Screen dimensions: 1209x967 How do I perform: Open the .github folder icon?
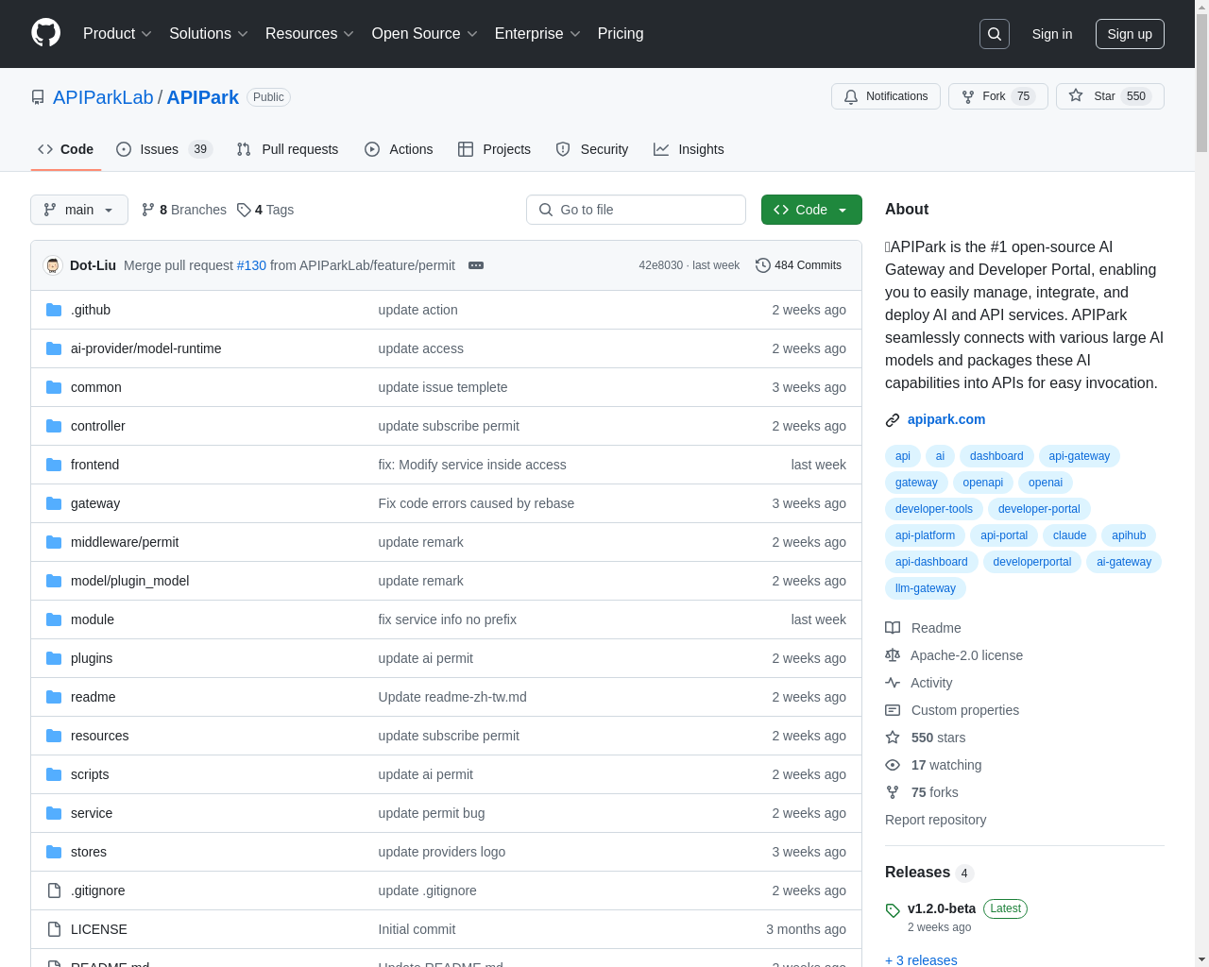point(54,310)
